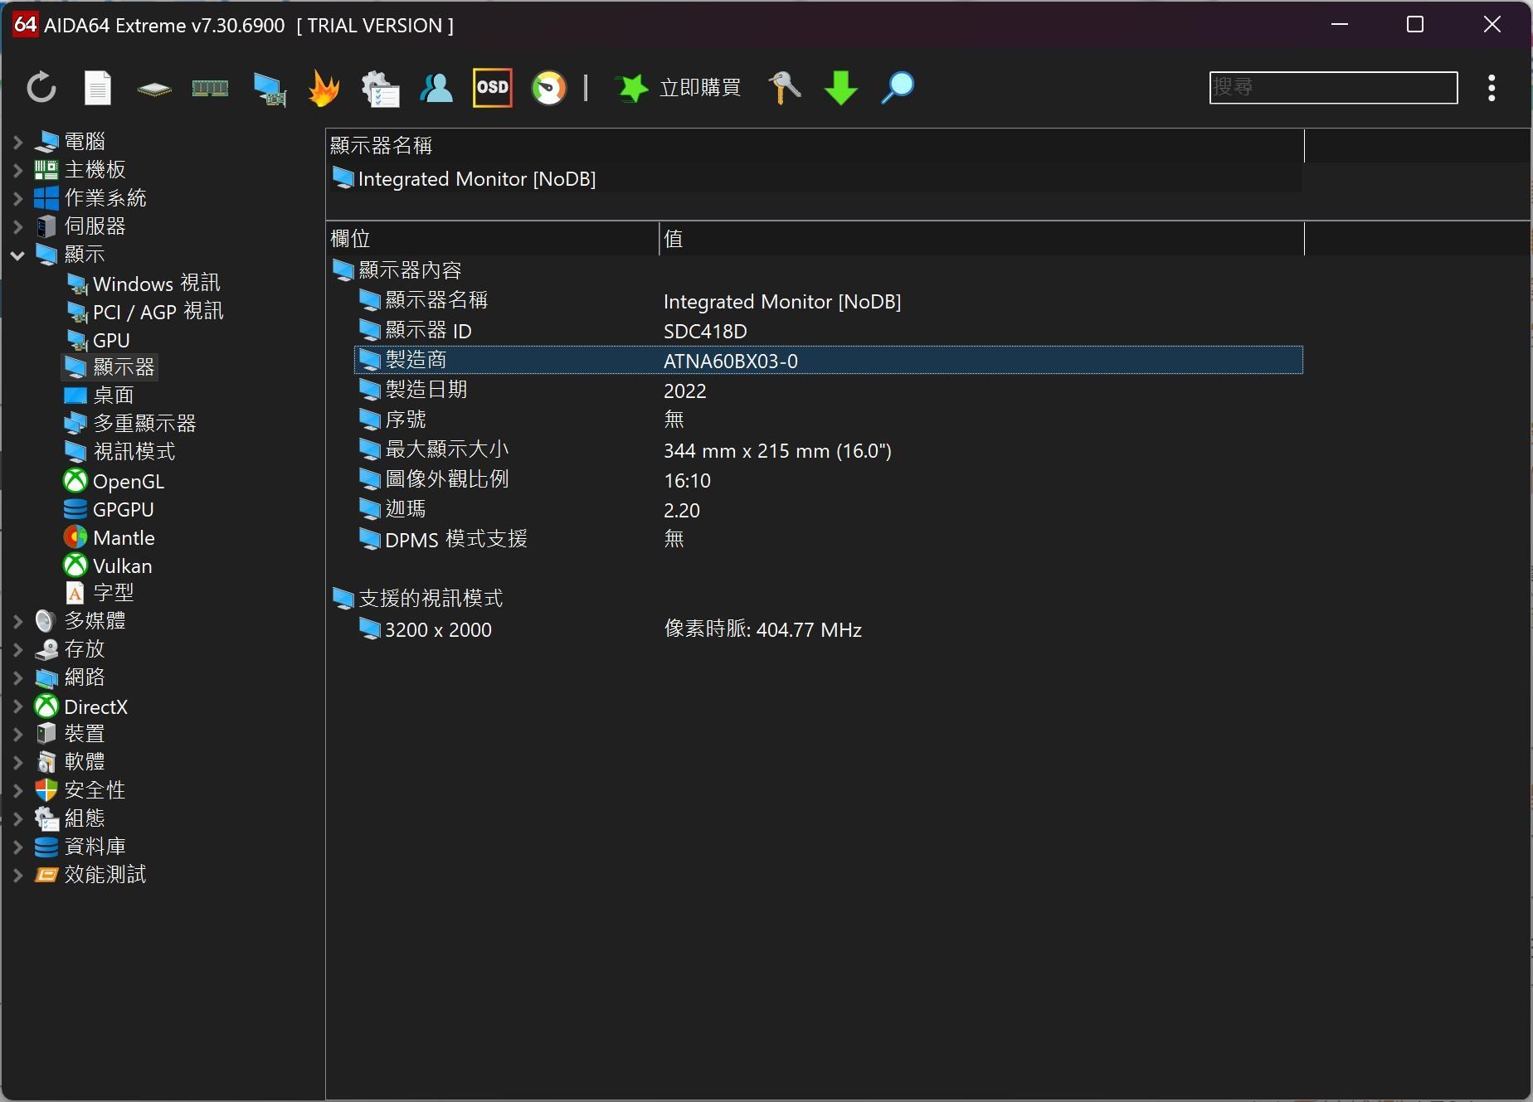Image resolution: width=1533 pixels, height=1102 pixels.
Task: Collapse the 顯示 tree node
Action: pyautogui.click(x=17, y=255)
